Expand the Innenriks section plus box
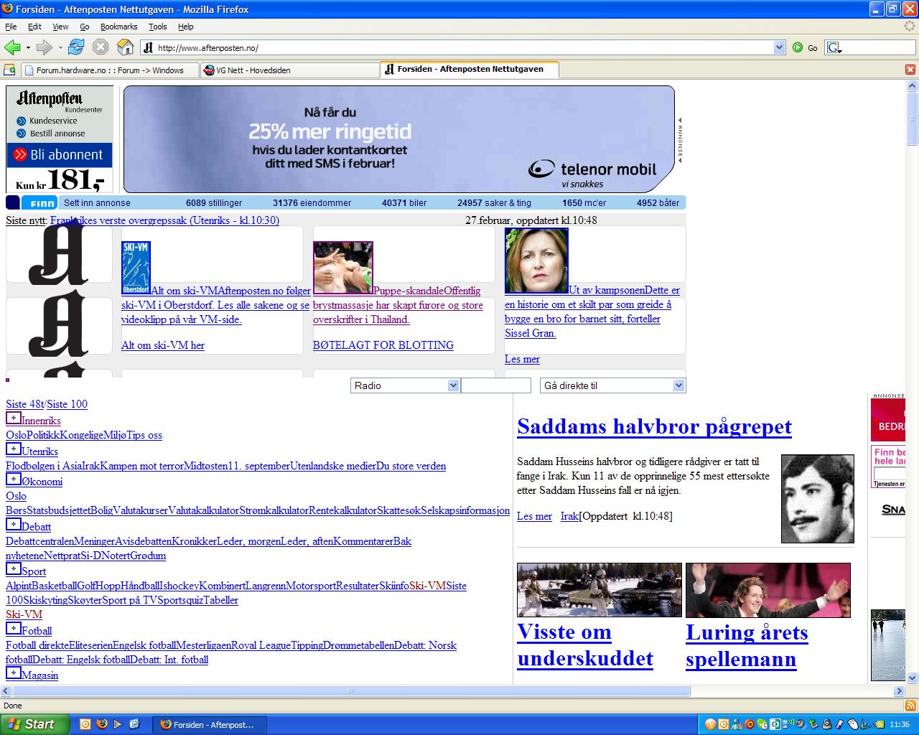 pos(13,418)
